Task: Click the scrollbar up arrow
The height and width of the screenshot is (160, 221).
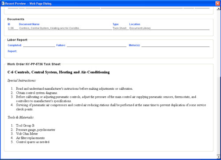Action: 218,8
